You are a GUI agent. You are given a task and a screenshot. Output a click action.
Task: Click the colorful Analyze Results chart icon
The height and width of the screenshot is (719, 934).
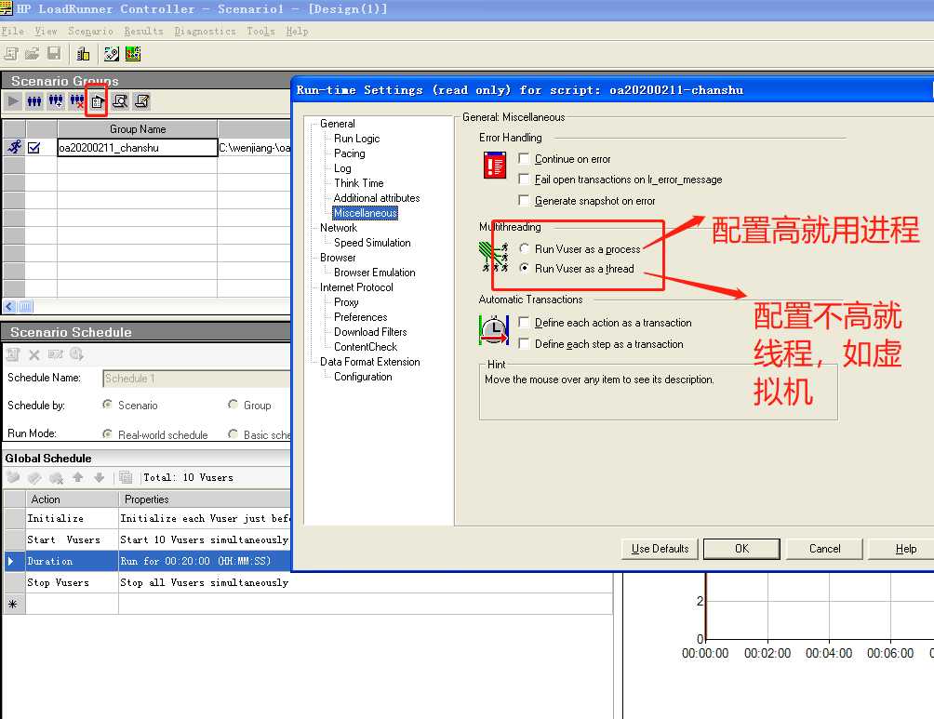(x=133, y=54)
